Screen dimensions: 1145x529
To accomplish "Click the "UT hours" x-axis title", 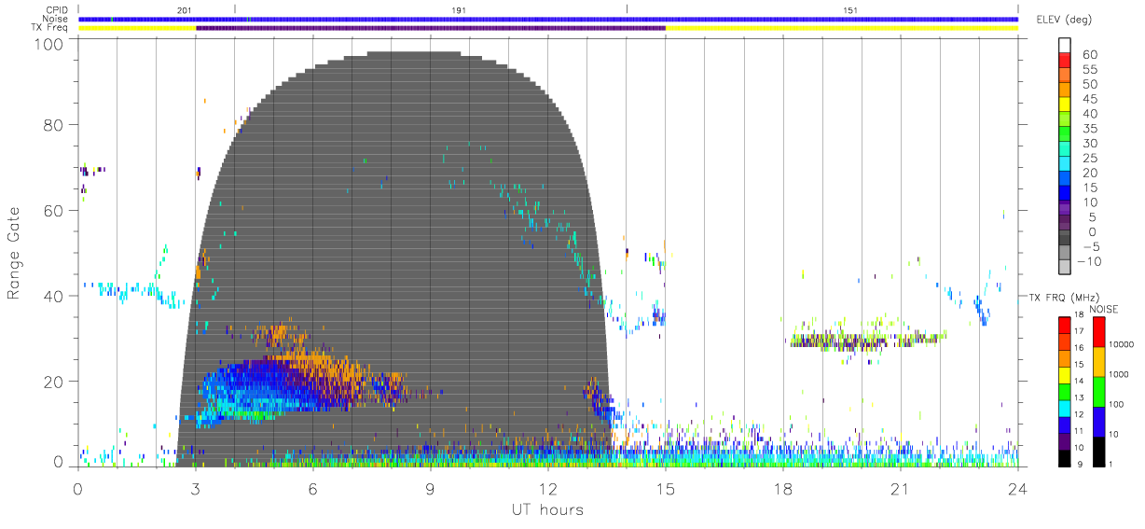I will 546,510.
